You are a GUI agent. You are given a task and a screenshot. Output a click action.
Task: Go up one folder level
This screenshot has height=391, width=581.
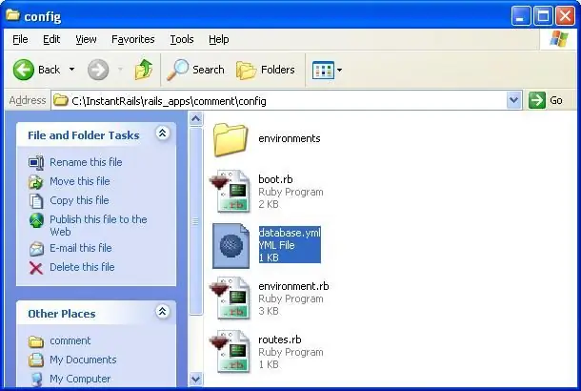pyautogui.click(x=144, y=70)
